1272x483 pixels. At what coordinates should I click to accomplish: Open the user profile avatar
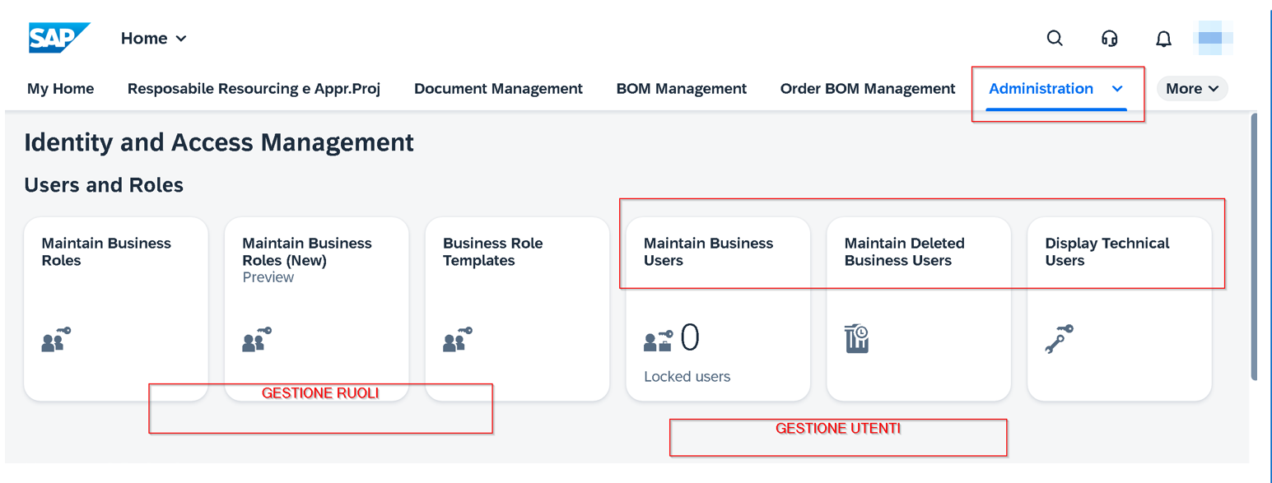(x=1213, y=38)
